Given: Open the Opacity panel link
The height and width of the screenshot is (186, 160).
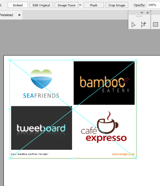Looking at the screenshot, I should [x=139, y=5].
